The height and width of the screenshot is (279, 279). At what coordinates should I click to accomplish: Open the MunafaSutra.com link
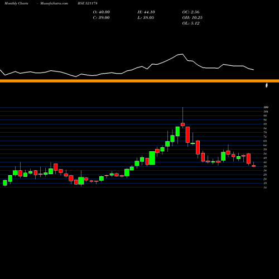tap(54, 3)
